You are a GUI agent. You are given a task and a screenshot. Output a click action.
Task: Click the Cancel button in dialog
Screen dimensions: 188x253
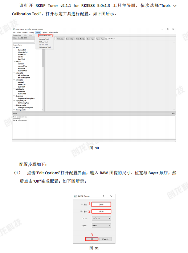105,239
